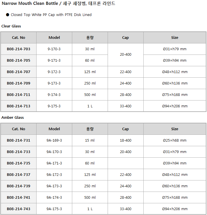Select model 9A-172-3 cell
This screenshot has width=207, height=215.
click(54, 174)
